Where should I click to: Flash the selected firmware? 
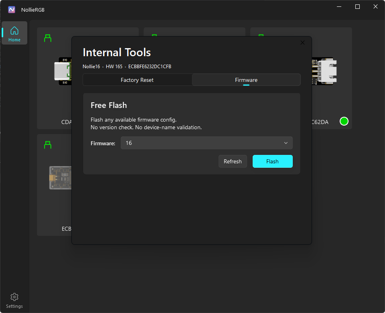click(273, 161)
